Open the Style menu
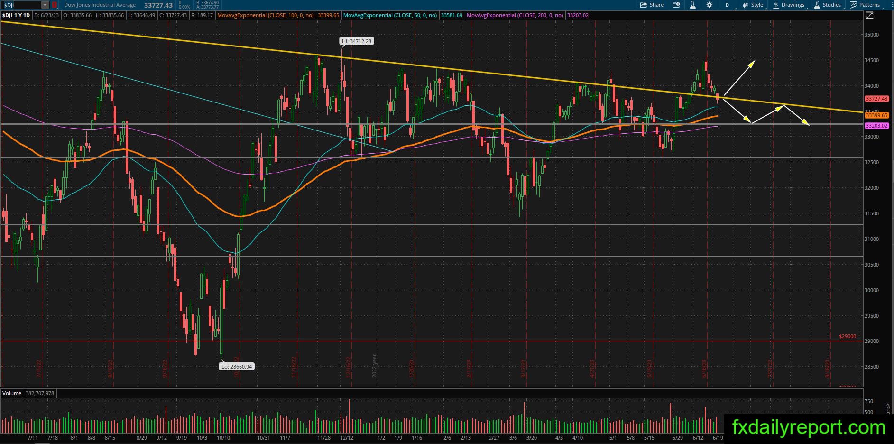The width and height of the screenshot is (894, 444). (753, 5)
